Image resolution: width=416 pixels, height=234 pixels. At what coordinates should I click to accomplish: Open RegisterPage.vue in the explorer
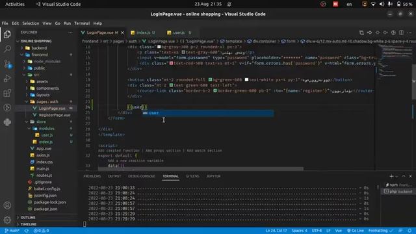pyautogui.click(x=55, y=115)
